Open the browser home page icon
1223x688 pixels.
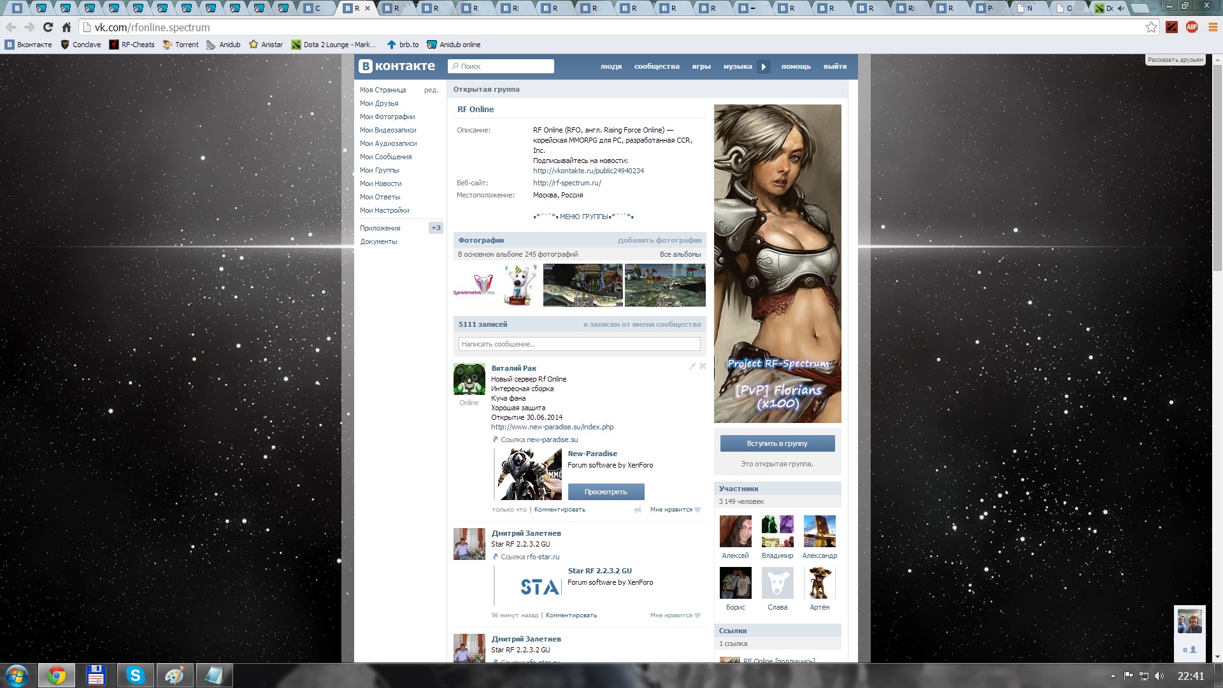(x=66, y=27)
